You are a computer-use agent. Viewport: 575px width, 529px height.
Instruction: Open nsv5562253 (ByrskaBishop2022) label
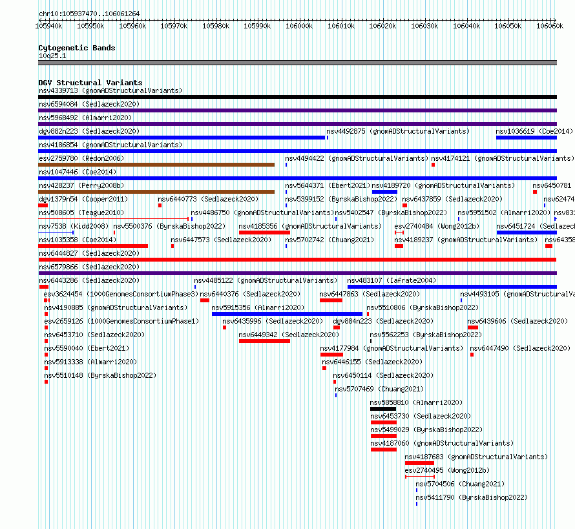click(x=426, y=335)
